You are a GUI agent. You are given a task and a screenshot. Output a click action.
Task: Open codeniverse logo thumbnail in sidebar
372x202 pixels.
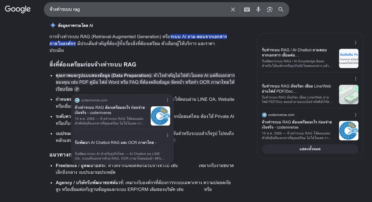click(x=349, y=130)
